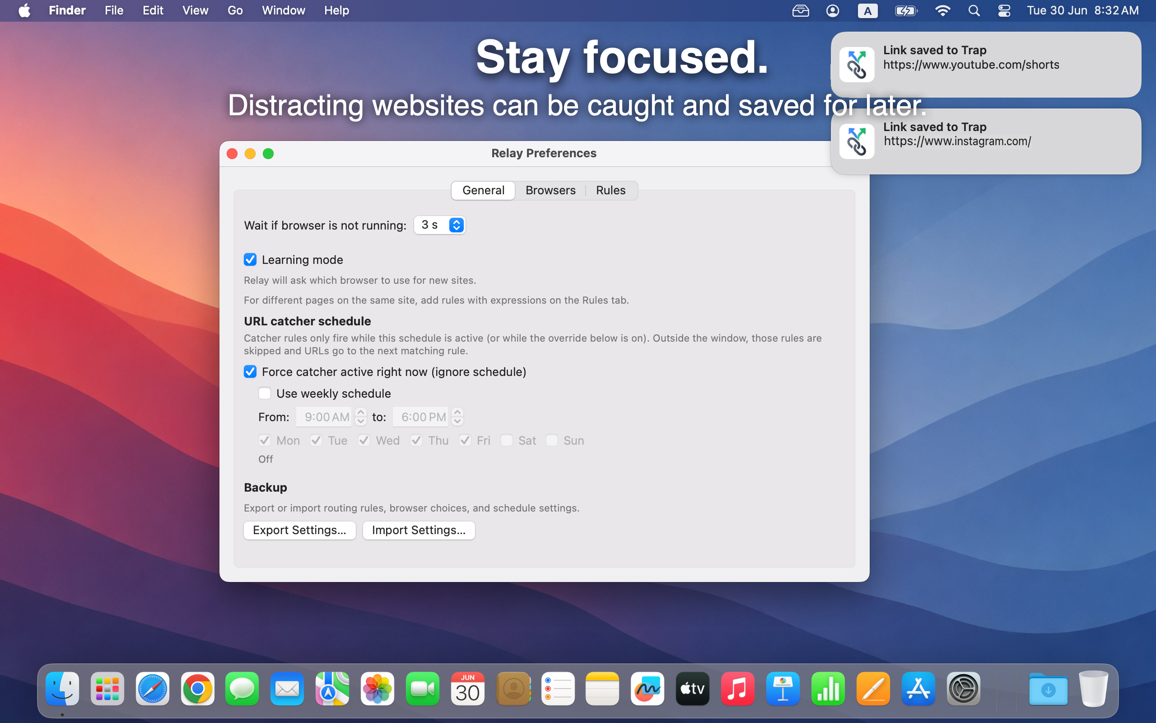Image resolution: width=1156 pixels, height=723 pixels.
Task: Disable the Learning mode checkbox
Action: 250,260
